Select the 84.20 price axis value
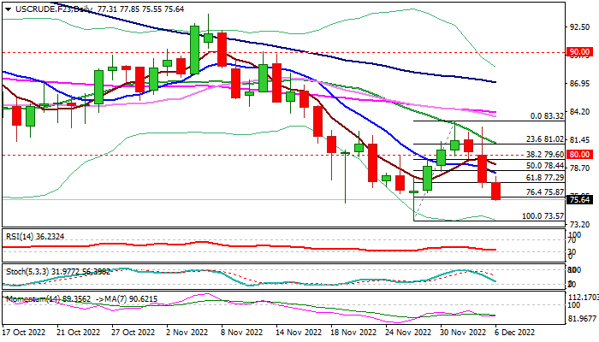 coord(579,112)
